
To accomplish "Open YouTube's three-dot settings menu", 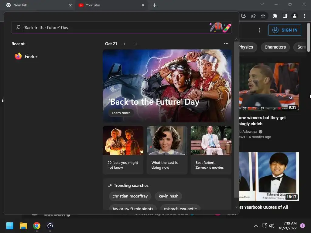I will [x=260, y=30].
